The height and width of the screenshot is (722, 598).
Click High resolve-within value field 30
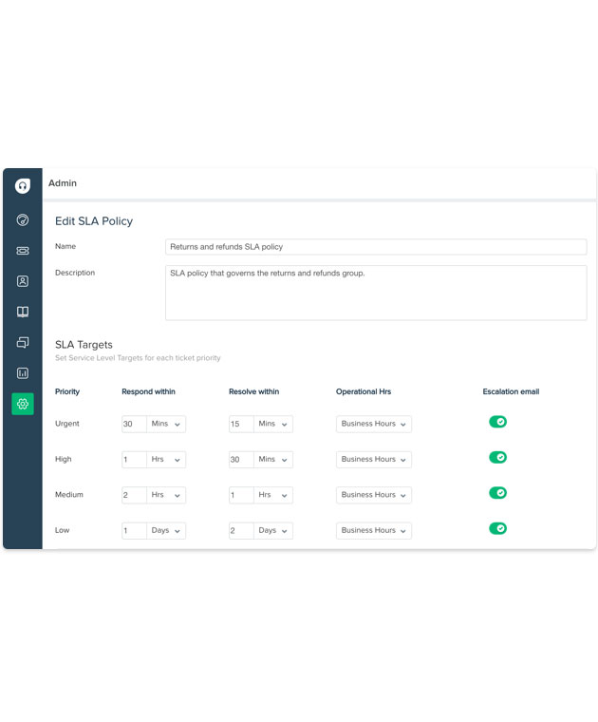(241, 460)
